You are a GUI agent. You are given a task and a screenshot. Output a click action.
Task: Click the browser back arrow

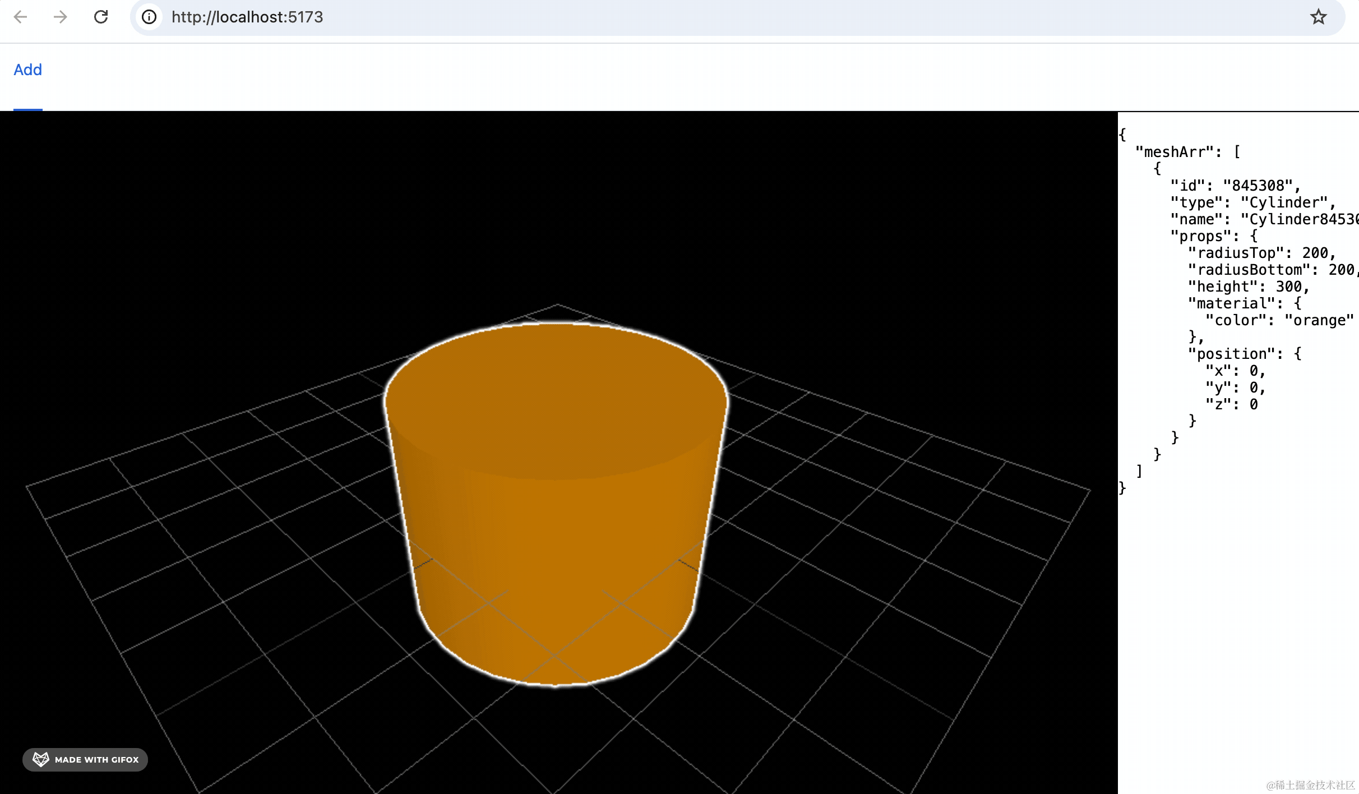21,17
